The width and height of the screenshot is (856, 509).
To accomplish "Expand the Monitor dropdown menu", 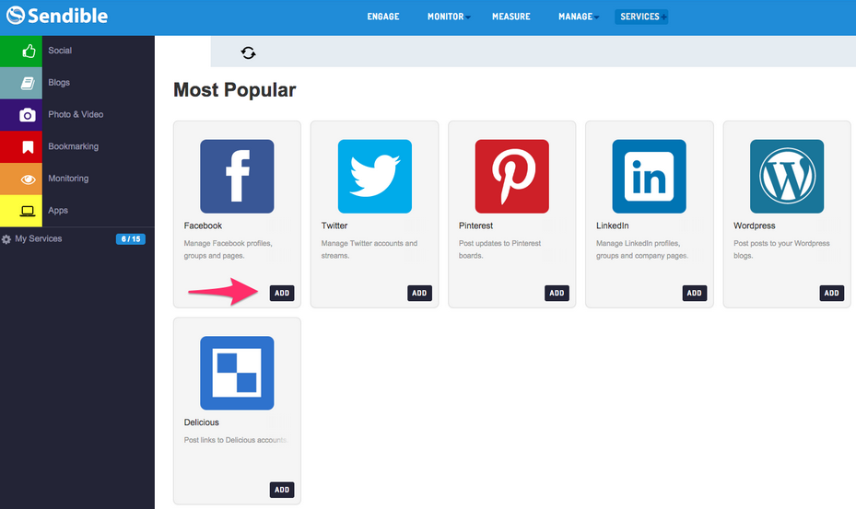I will (449, 17).
